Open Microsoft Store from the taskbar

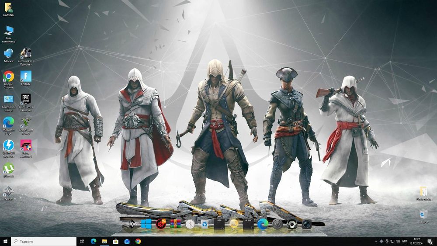coord(116,241)
